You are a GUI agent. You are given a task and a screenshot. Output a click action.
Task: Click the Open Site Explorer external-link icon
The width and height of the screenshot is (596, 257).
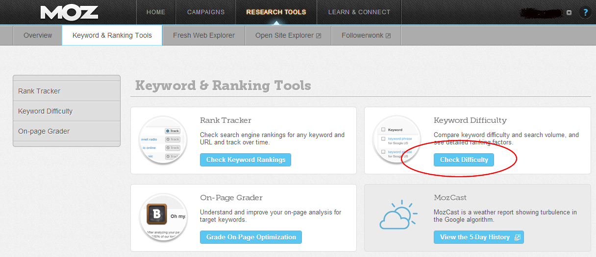pos(319,36)
